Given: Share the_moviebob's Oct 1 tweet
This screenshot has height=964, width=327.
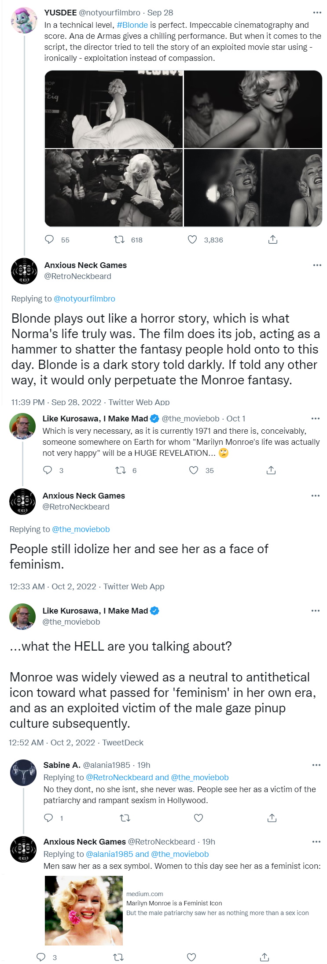Looking at the screenshot, I should [271, 470].
